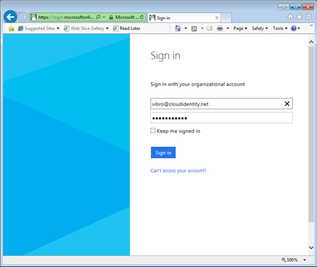Open the gear tools icon at top right
The height and width of the screenshot is (267, 317).
pos(308,17)
